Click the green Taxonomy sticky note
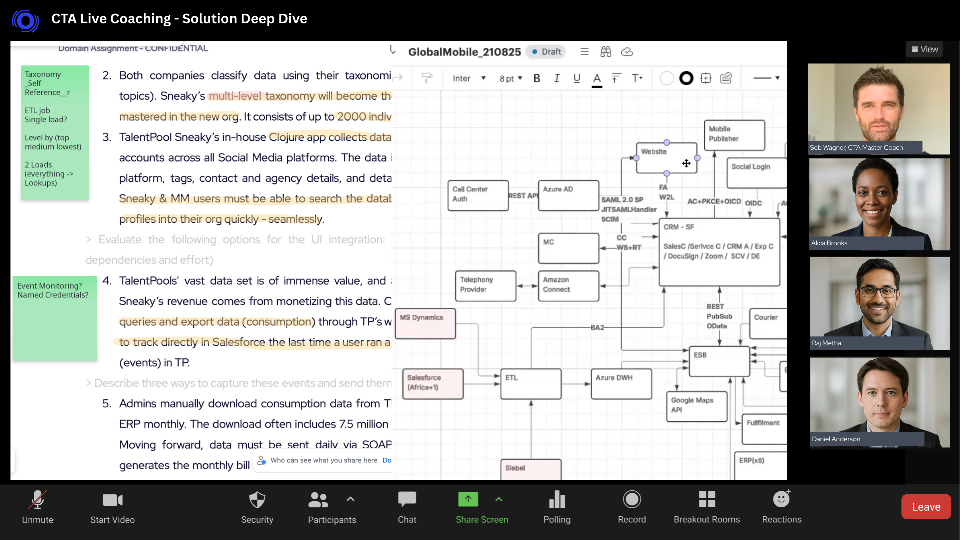 tap(55, 132)
